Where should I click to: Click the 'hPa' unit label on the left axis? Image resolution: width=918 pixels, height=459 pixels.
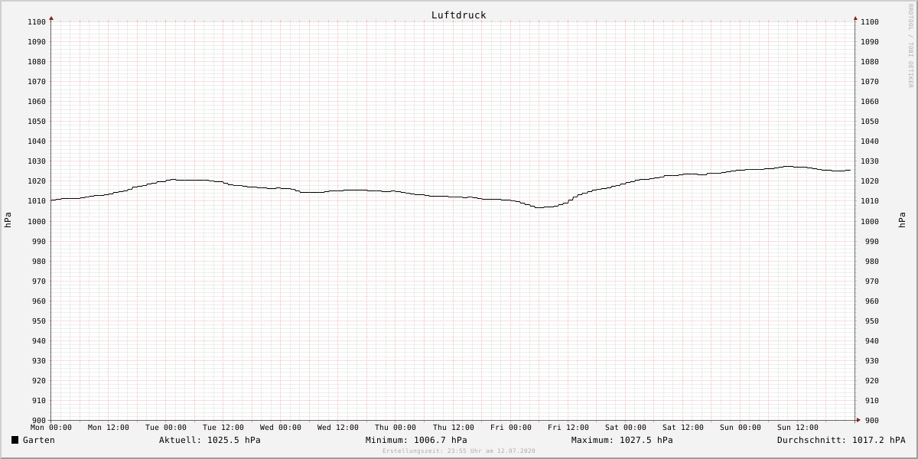point(8,220)
